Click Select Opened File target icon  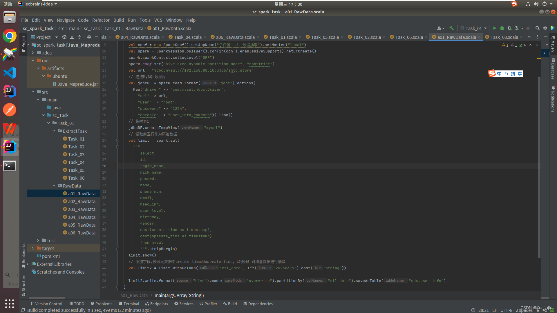pos(64,37)
